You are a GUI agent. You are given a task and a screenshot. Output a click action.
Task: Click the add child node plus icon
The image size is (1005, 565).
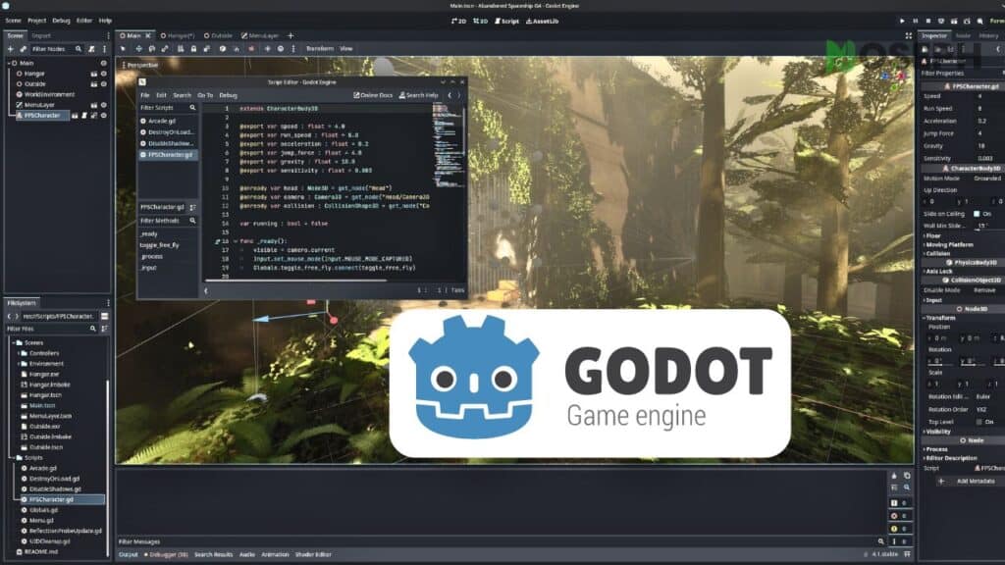click(10, 49)
